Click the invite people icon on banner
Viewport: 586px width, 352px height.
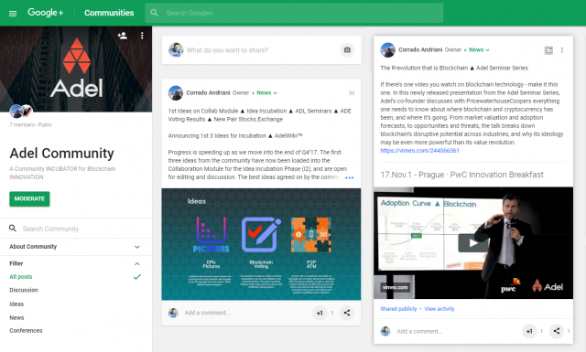point(122,36)
